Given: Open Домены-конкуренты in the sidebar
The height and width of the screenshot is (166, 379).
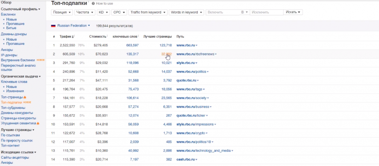Looking at the screenshot, I should pyautogui.click(x=17, y=113).
